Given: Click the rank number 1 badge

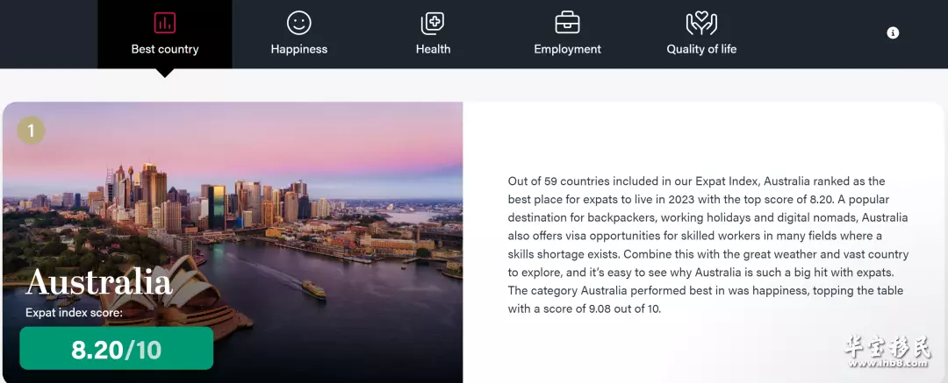Looking at the screenshot, I should click(31, 130).
